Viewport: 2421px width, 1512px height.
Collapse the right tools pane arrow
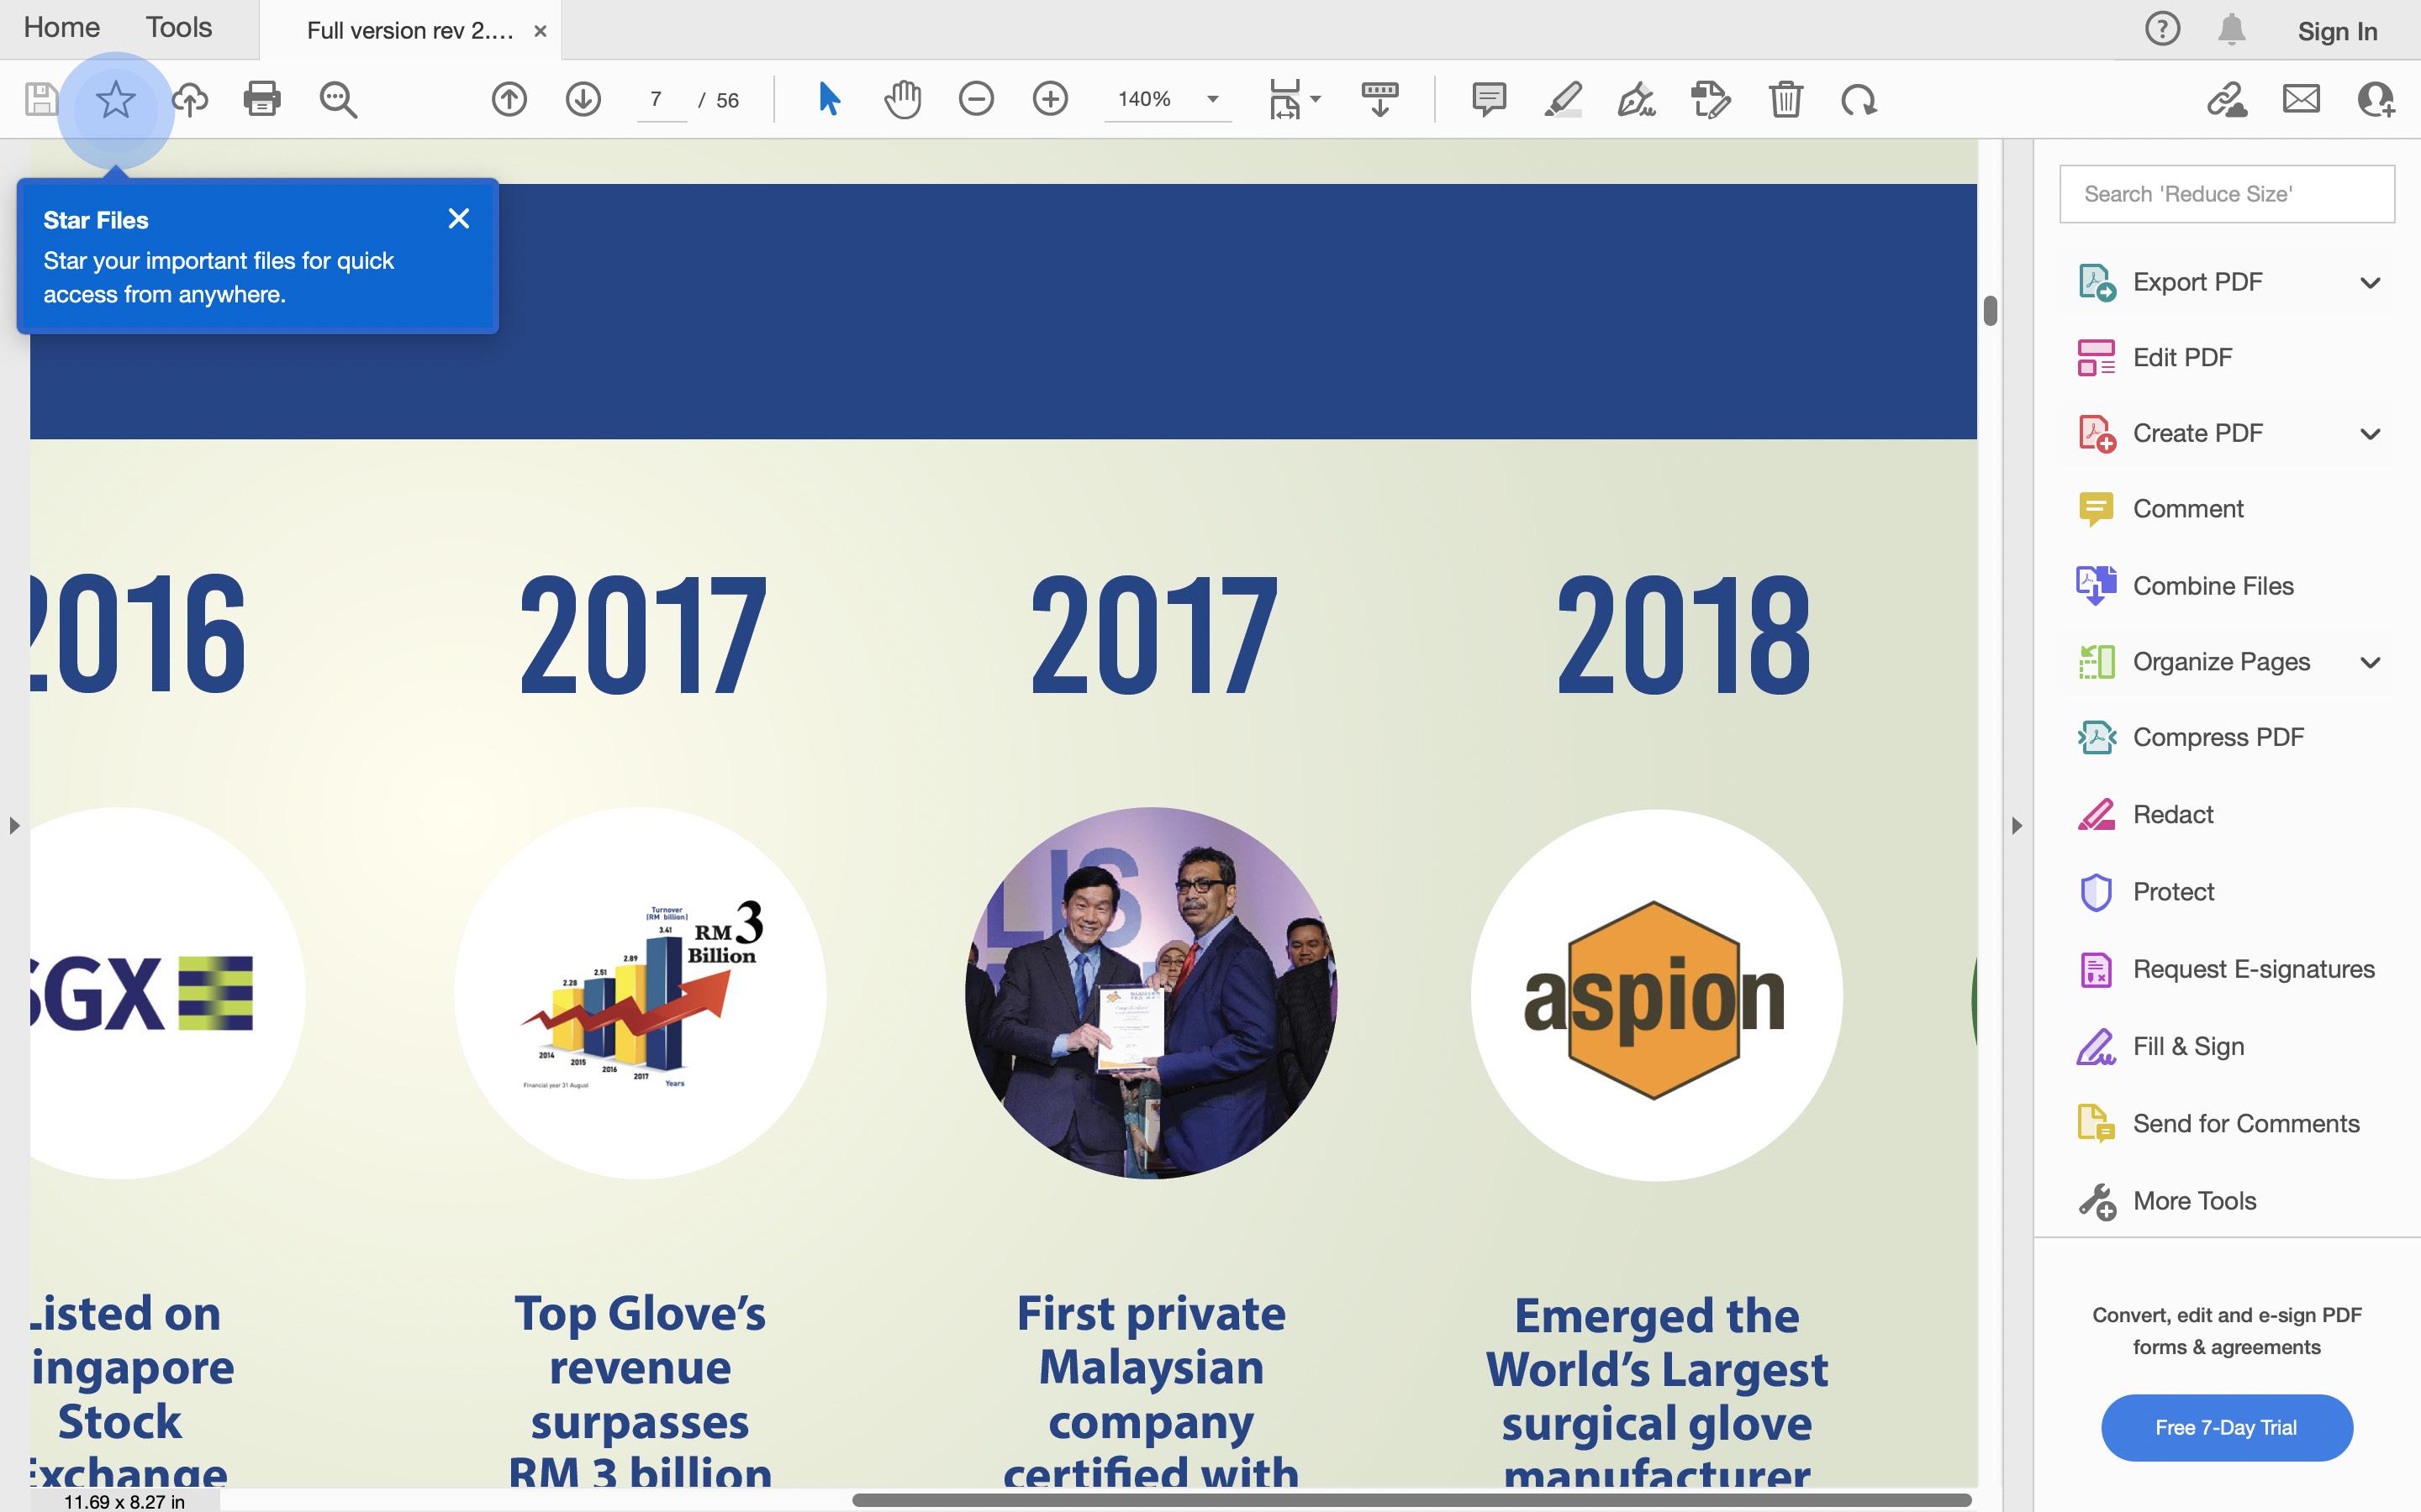click(x=2017, y=826)
